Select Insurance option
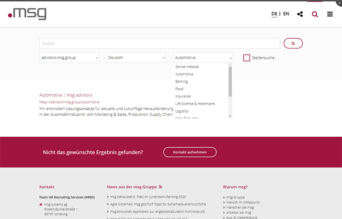The height and width of the screenshot is (219, 342). (x=183, y=97)
